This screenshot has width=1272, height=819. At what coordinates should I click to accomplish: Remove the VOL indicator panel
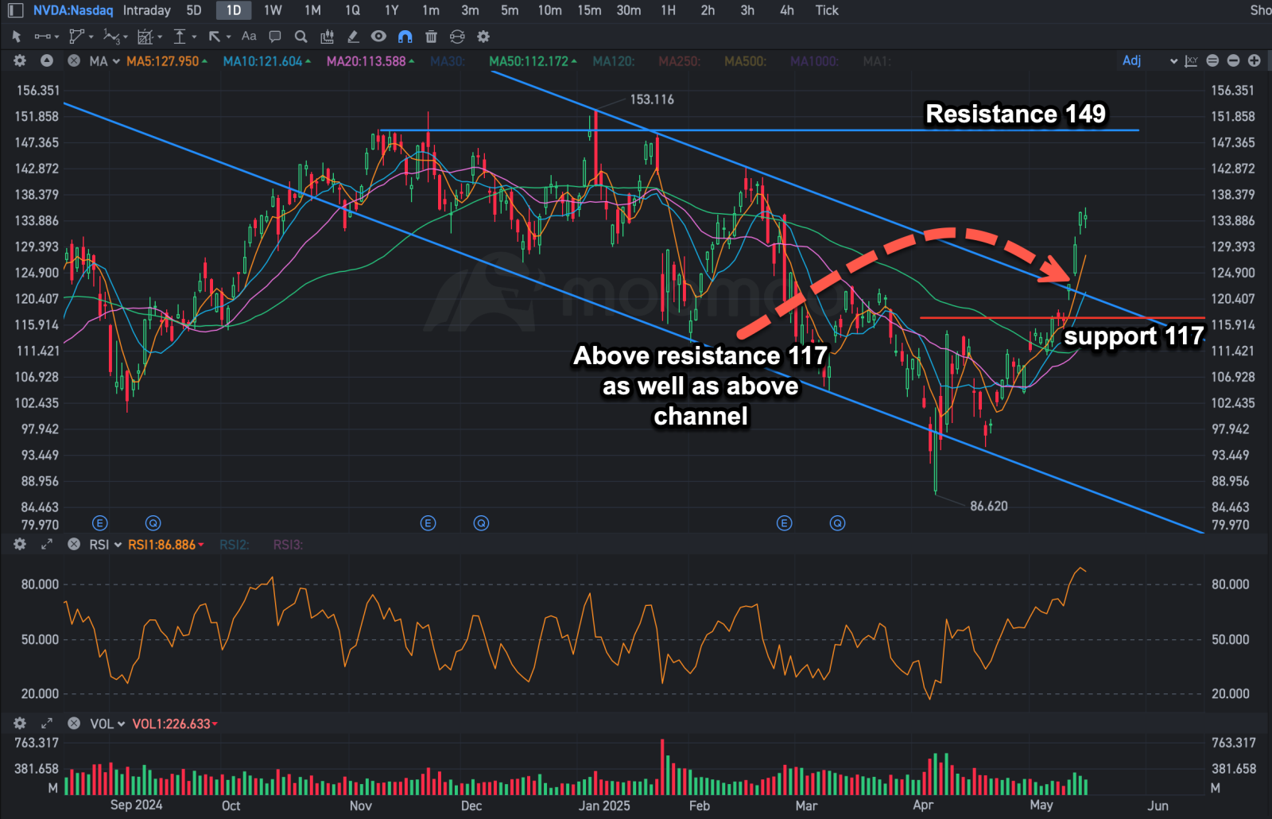click(74, 724)
